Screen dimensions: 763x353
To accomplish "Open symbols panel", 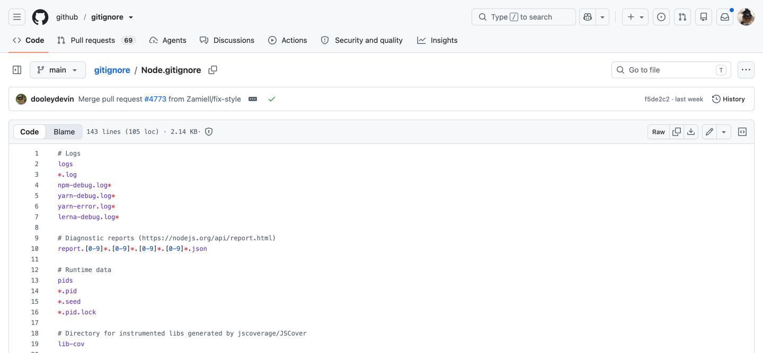I will tap(742, 132).
